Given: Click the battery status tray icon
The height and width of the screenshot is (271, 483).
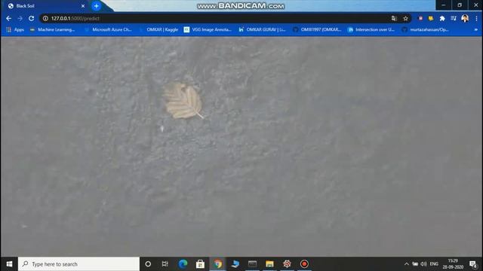Looking at the screenshot, I should coord(415,264).
